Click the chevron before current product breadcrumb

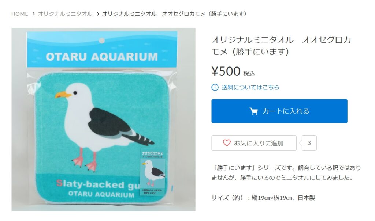coord(98,14)
